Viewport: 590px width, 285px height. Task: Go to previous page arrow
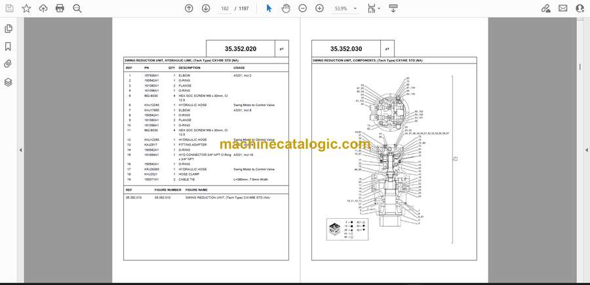click(189, 9)
